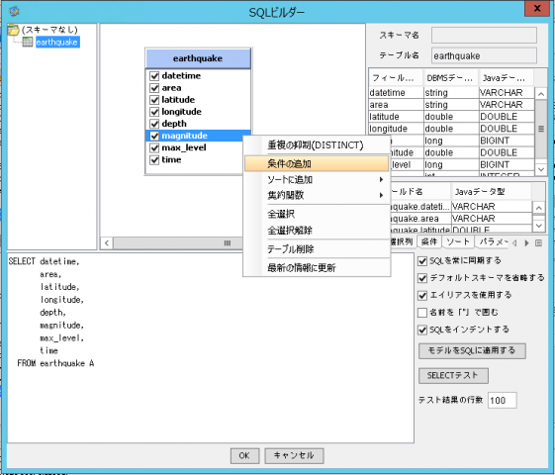Select the (スキーマなし) tree node
555x475 pixels.
point(49,30)
